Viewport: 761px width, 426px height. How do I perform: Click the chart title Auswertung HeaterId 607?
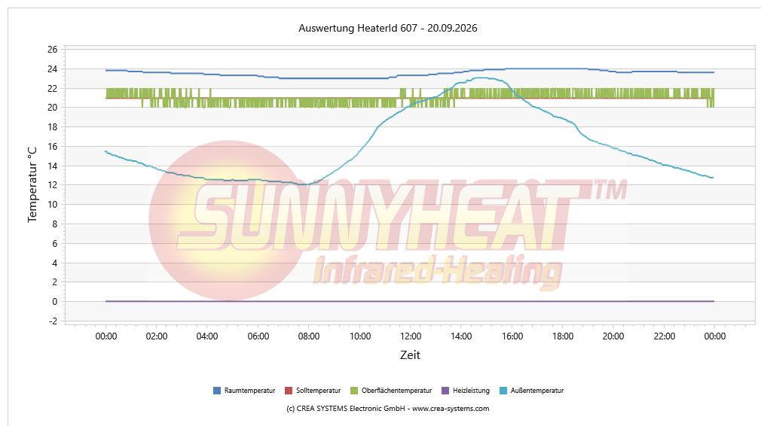388,28
